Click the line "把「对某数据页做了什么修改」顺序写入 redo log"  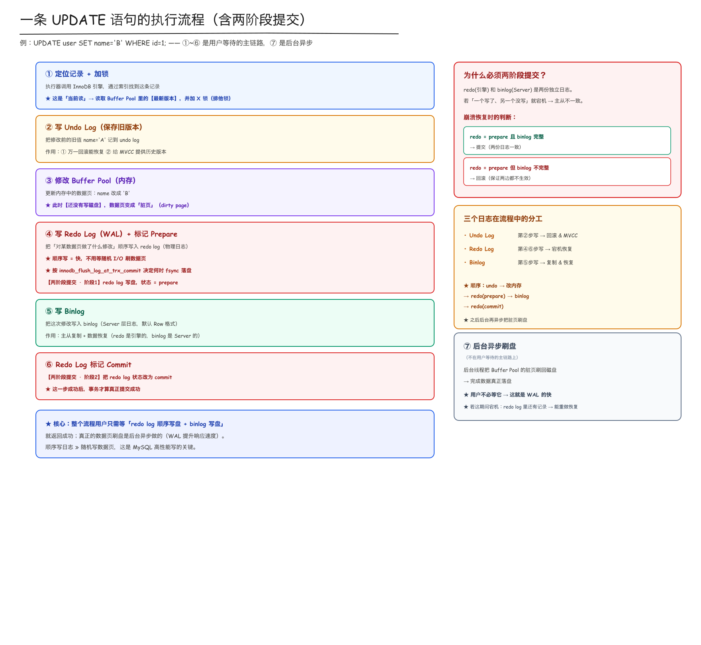116,246
